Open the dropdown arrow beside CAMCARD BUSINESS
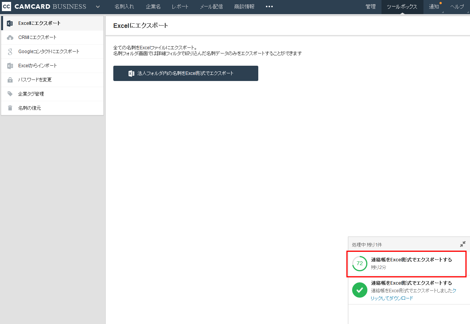 [98, 7]
